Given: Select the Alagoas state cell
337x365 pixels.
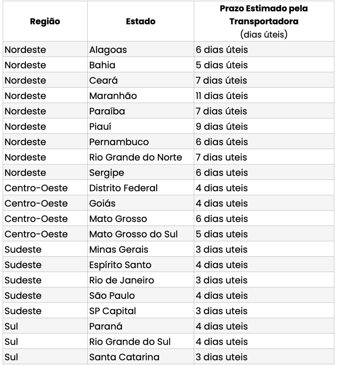Looking at the screenshot, I should (108, 50).
